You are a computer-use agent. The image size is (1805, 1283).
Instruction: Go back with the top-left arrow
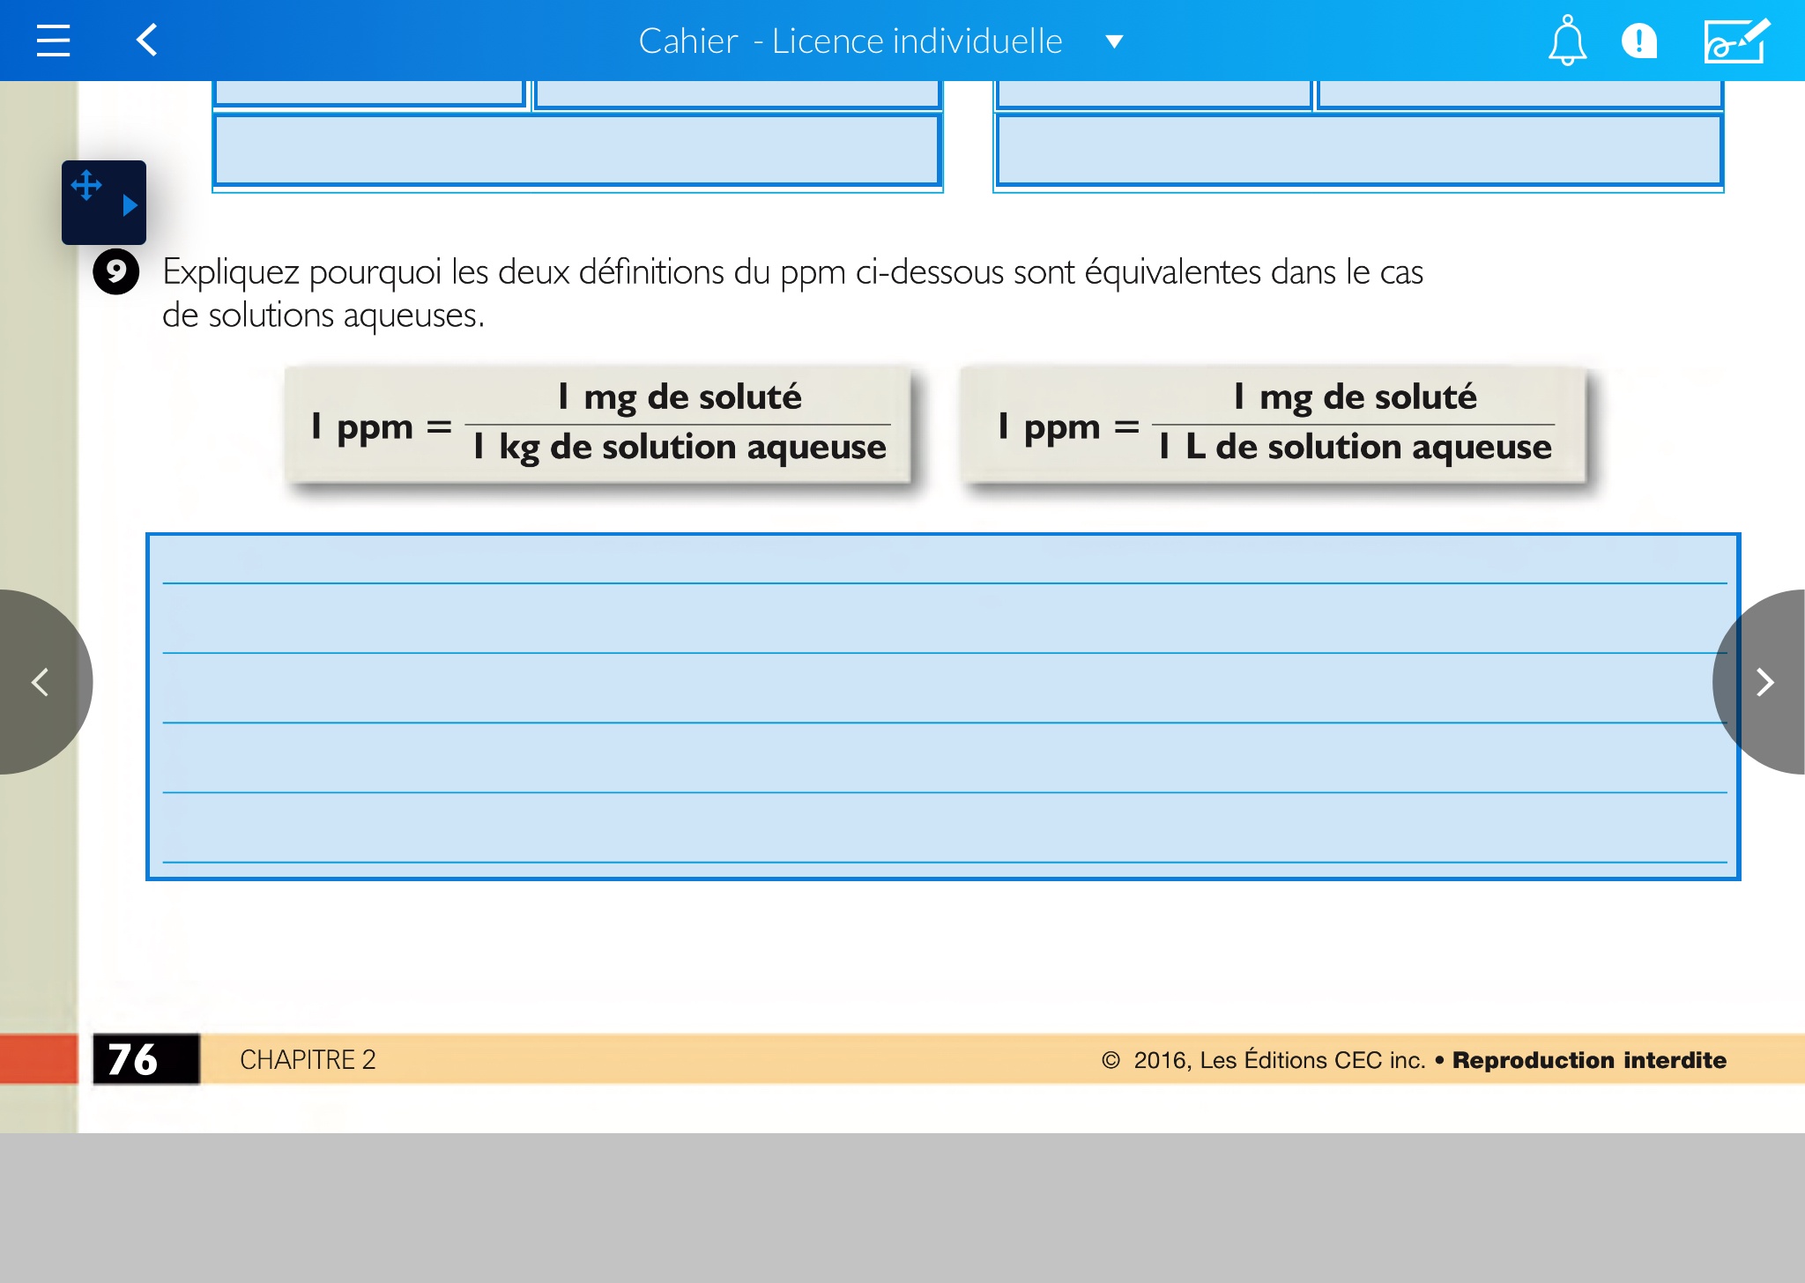point(147,41)
